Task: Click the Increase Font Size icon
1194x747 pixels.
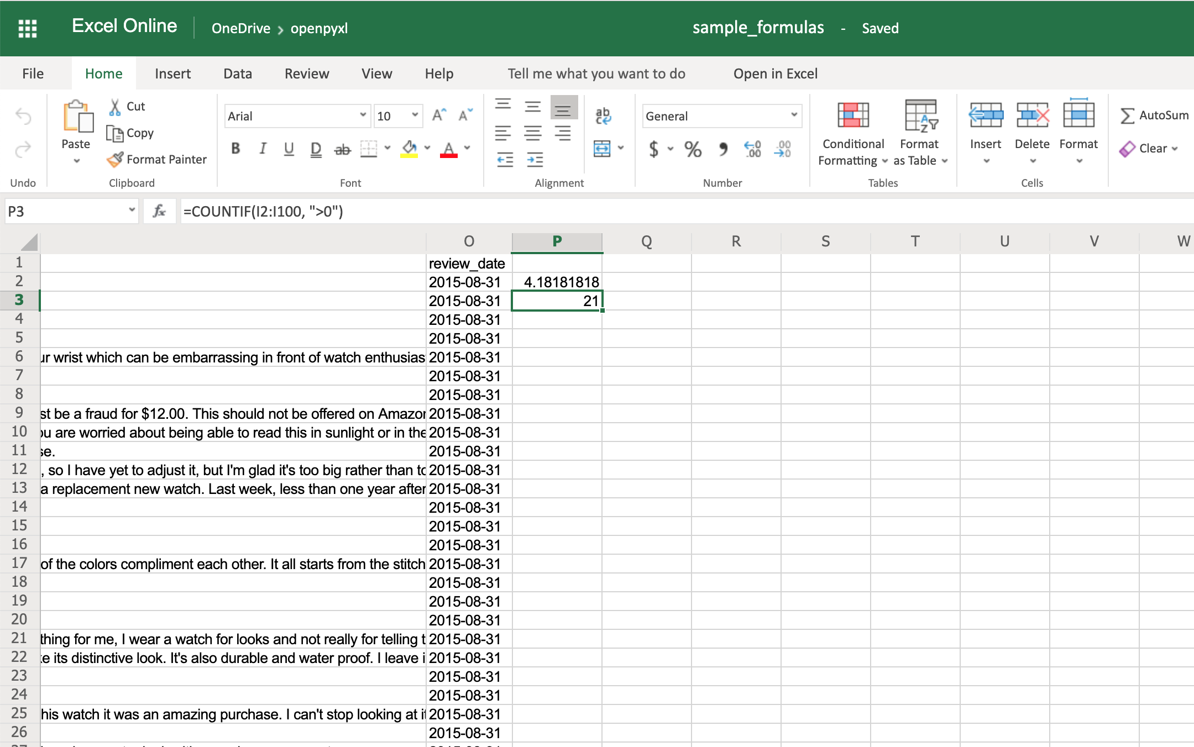Action: (x=439, y=115)
